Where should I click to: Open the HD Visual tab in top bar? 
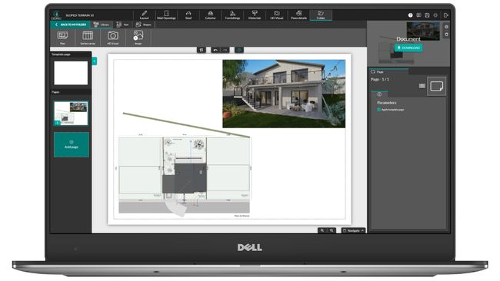[x=276, y=15]
